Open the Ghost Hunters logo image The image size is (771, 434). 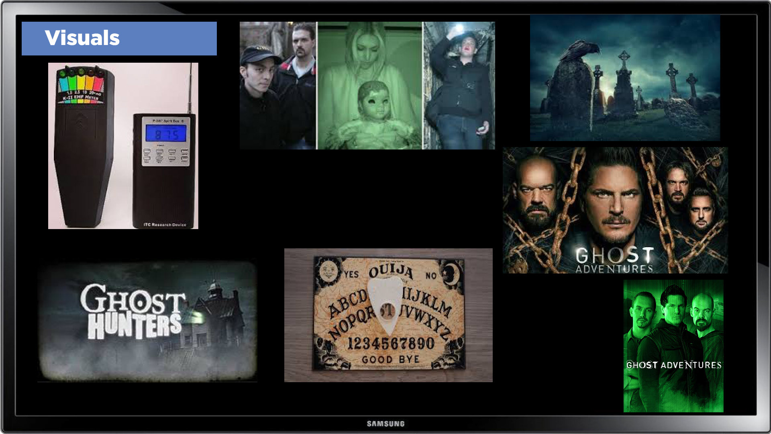pyautogui.click(x=147, y=320)
